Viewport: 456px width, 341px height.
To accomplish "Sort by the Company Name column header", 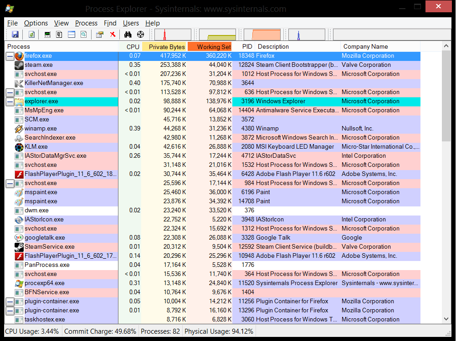I will point(380,46).
